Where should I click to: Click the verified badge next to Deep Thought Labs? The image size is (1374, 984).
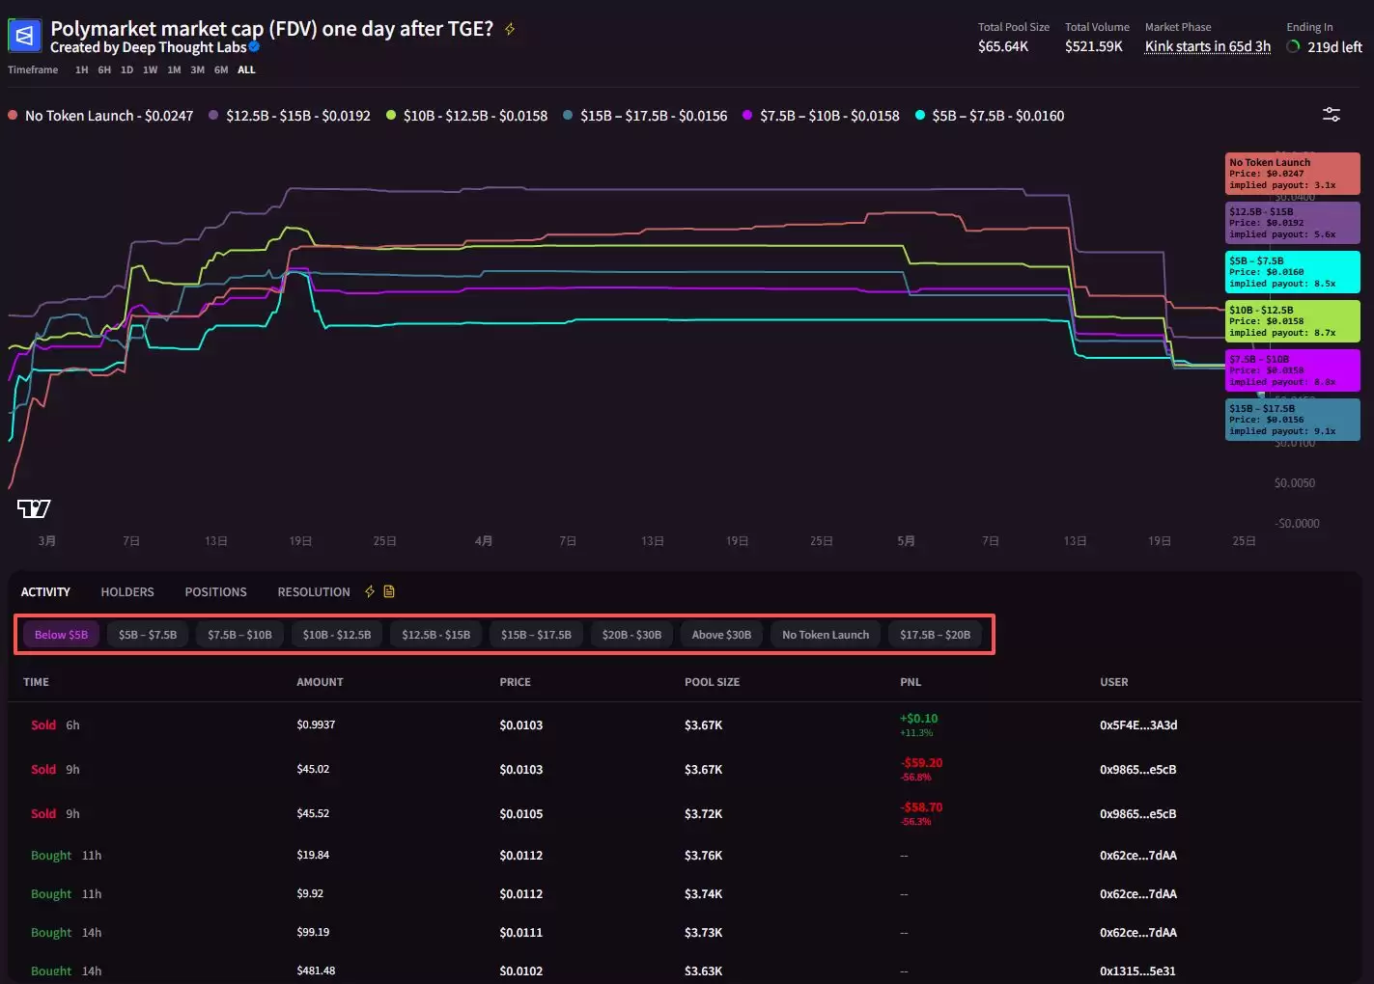tap(254, 46)
